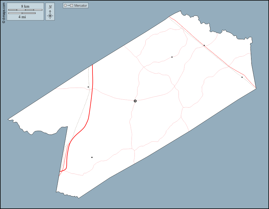Click the diagonal red road's end at the eastern border
Image resolution: width=269 pixels, height=209 pixels.
click(x=256, y=88)
